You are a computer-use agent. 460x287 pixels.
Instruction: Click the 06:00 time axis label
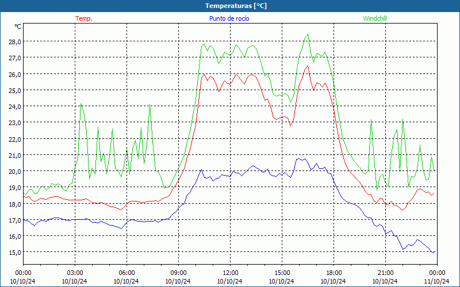pyautogui.click(x=126, y=273)
